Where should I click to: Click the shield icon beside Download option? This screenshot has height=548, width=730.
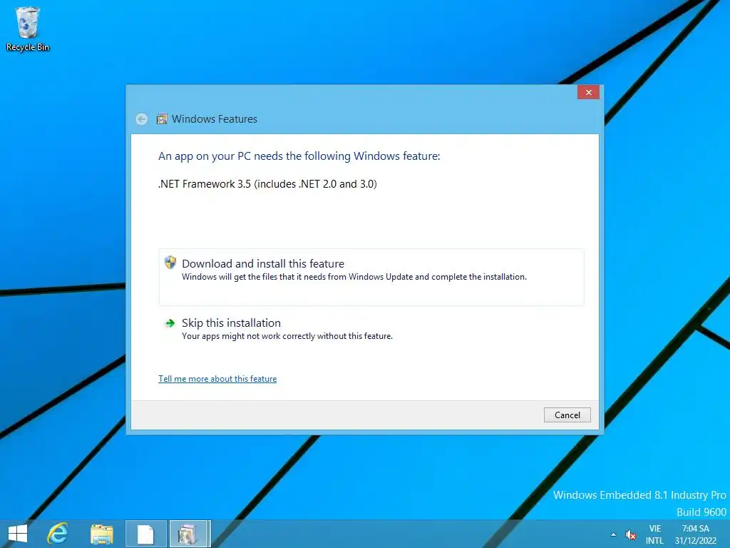pos(170,263)
